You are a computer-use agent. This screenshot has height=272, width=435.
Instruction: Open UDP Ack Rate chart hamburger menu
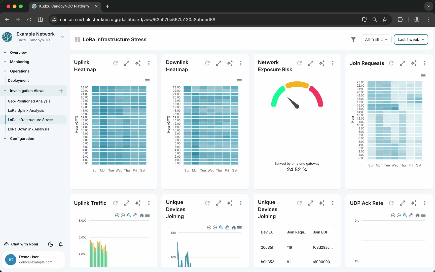[423, 215]
